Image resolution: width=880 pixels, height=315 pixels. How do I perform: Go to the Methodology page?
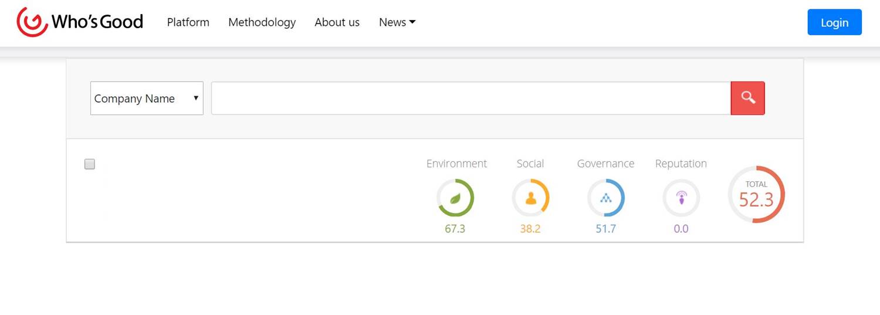click(262, 22)
